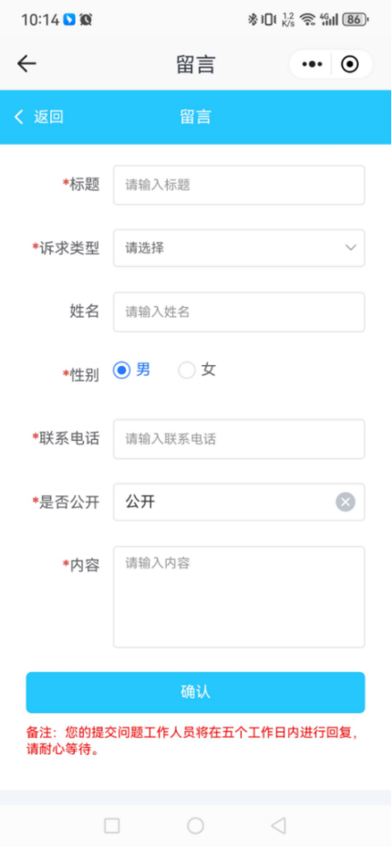Open the 是否公开 selector
Viewport: 392px width, 847px height.
[x=239, y=502]
